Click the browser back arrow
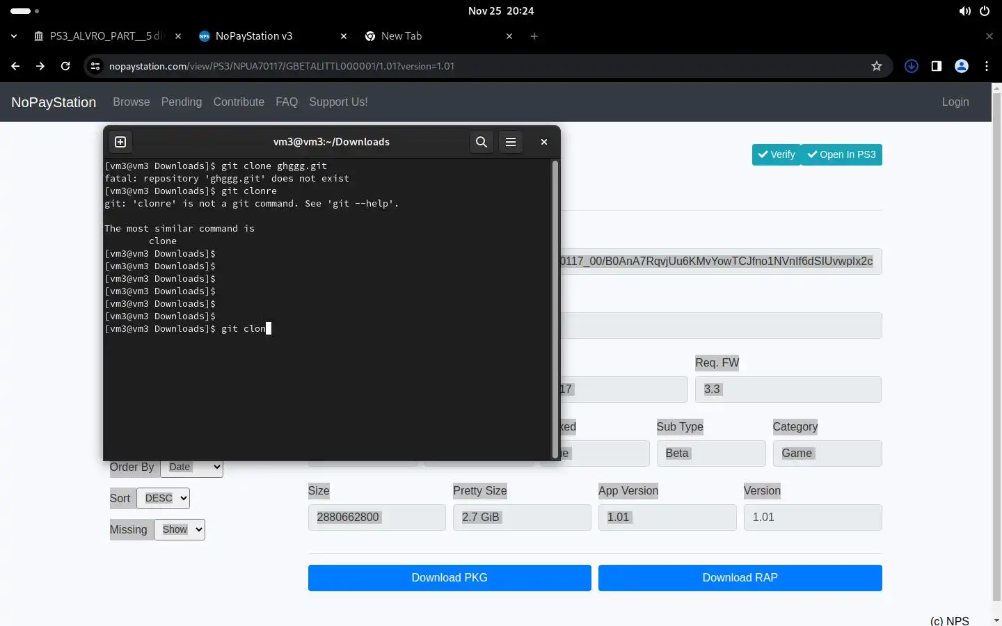The width and height of the screenshot is (1002, 626). (x=15, y=66)
